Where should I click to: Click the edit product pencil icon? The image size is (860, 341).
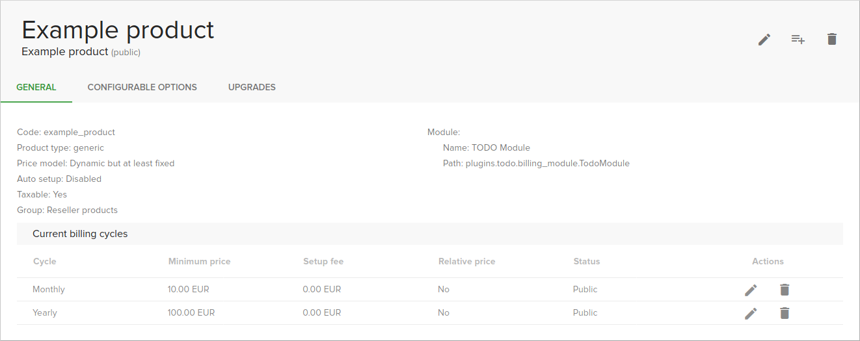coord(764,40)
